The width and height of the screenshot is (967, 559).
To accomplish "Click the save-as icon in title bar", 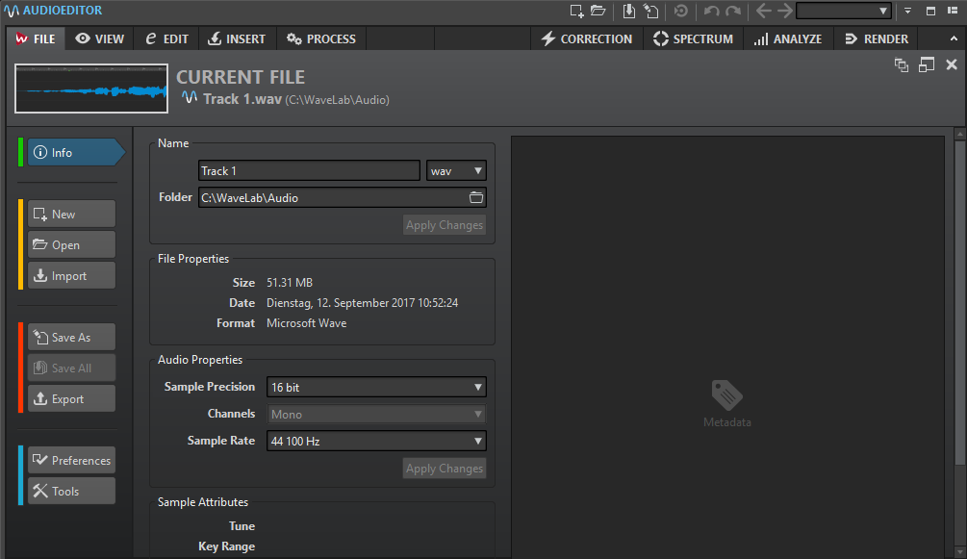I will [x=650, y=11].
